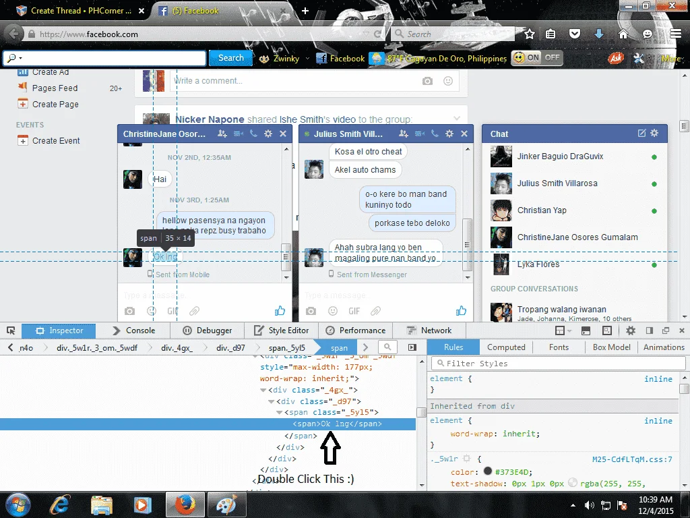The height and width of the screenshot is (518, 690).
Task: Open the downloads arrow icon
Action: coord(599,34)
